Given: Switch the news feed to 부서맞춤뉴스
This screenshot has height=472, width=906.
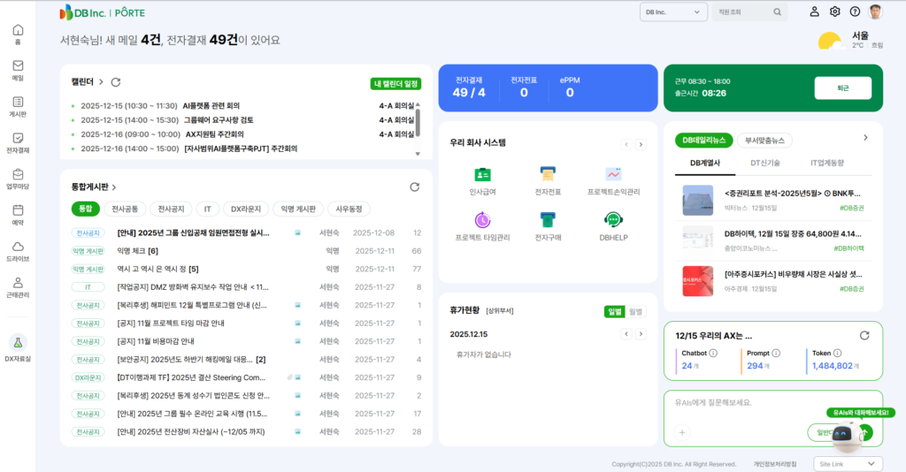Looking at the screenshot, I should [x=764, y=140].
